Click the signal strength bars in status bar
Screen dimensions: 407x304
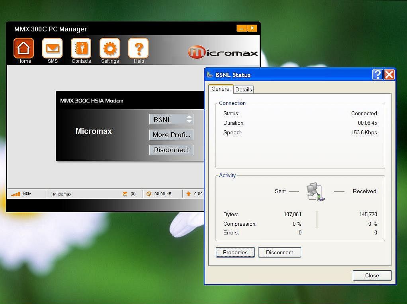16,194
